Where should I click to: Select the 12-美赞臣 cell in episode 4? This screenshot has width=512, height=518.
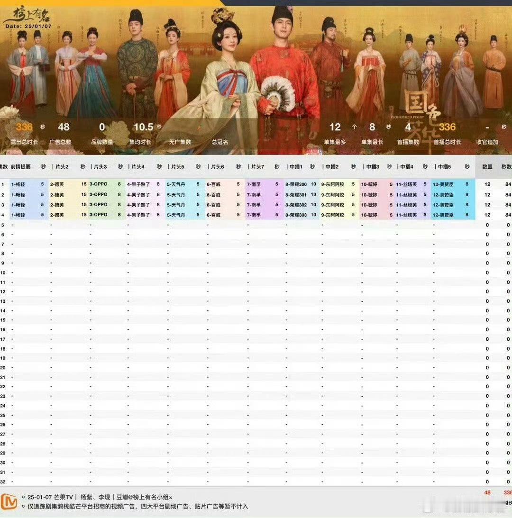coord(443,215)
